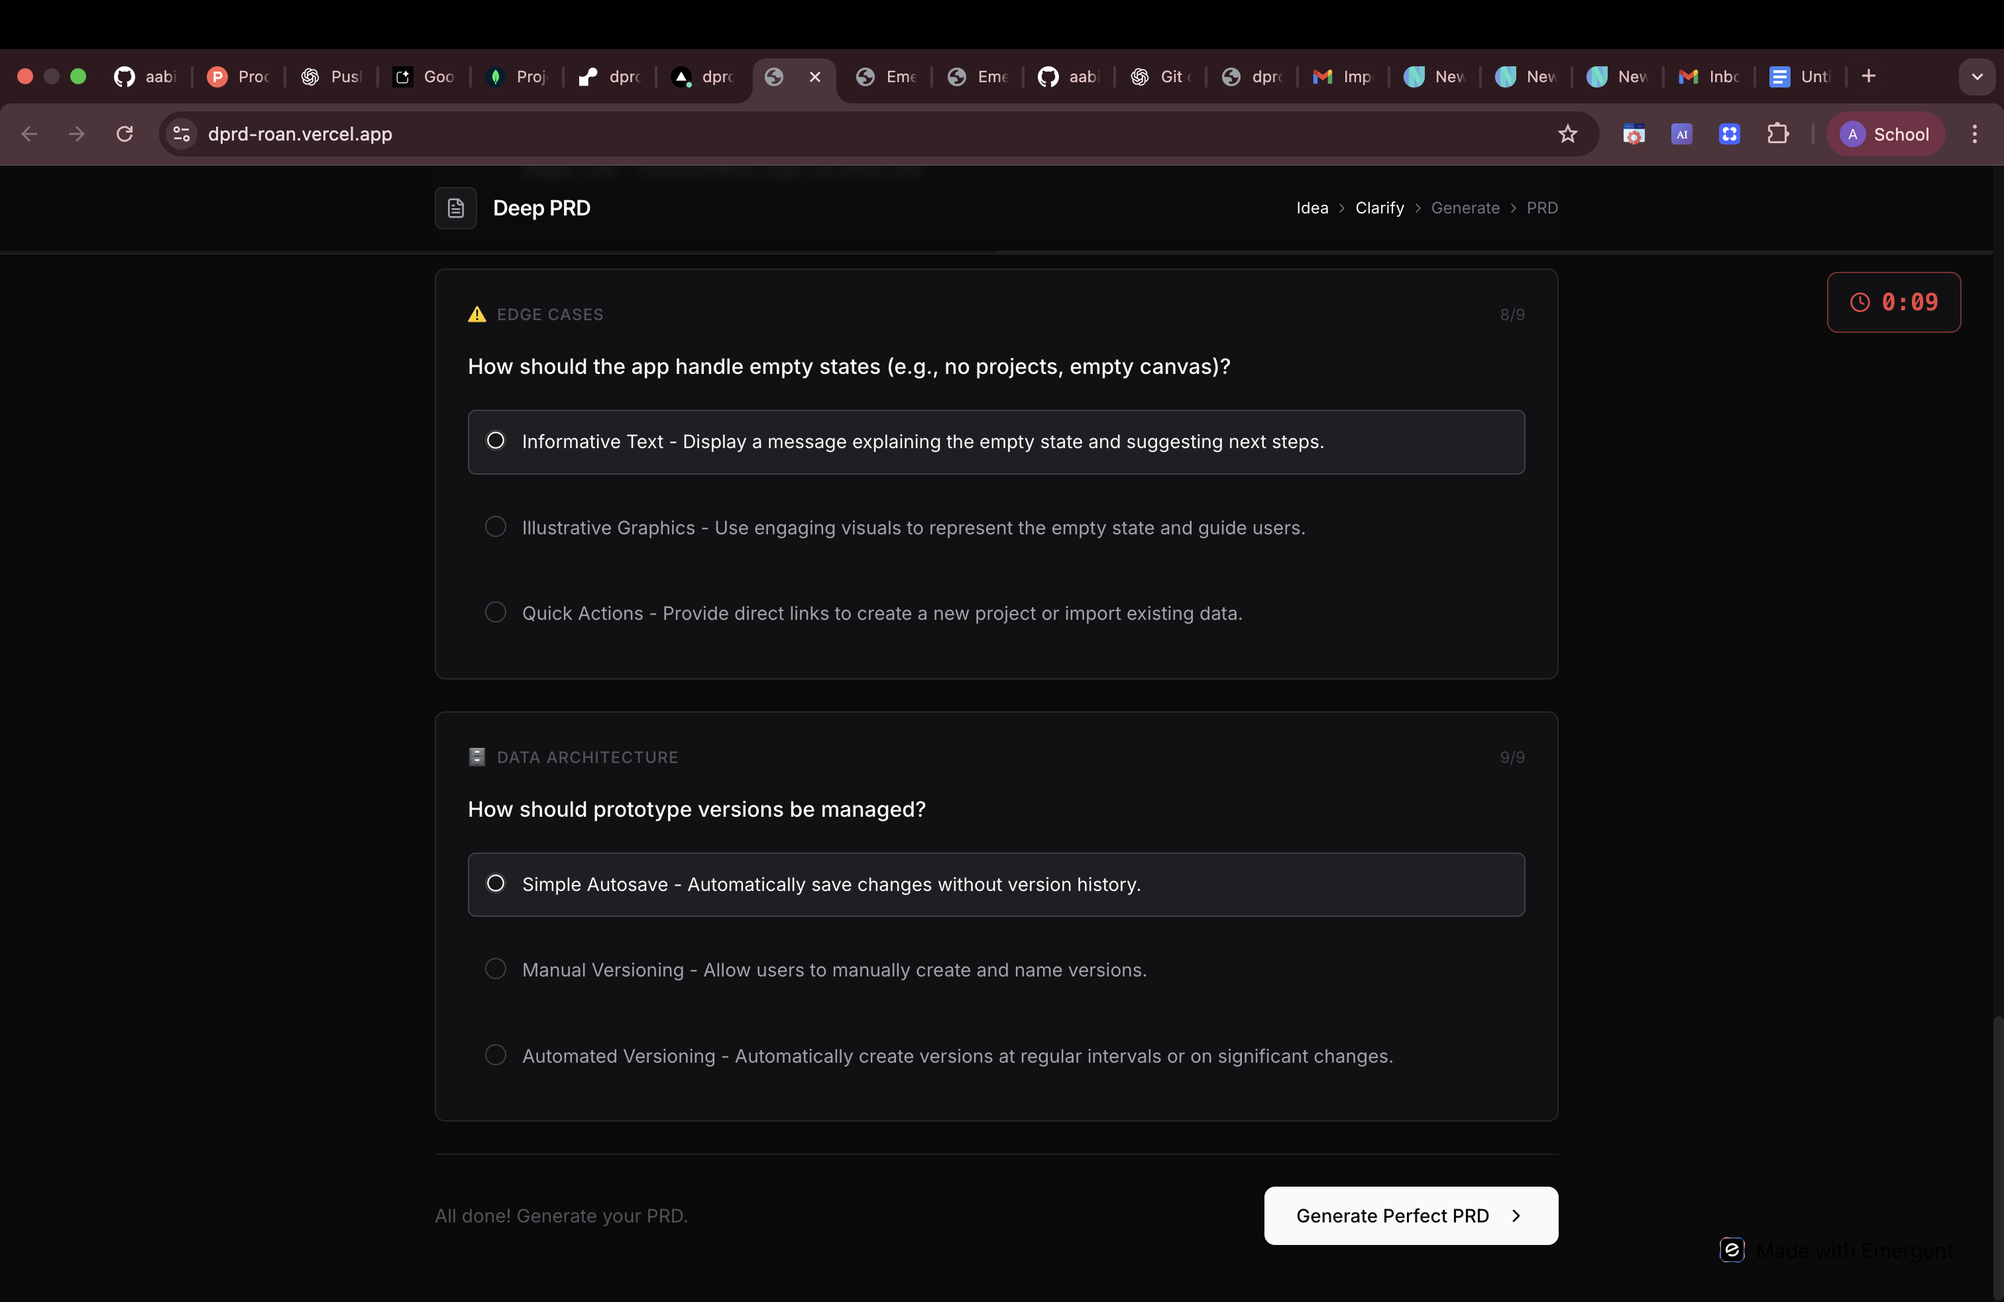Click the Edge Cases warning icon

pyautogui.click(x=476, y=314)
